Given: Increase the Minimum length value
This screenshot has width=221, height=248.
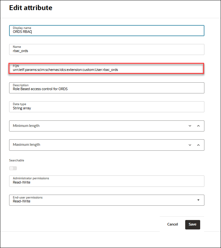Looking at the screenshot, I should click(x=198, y=126).
